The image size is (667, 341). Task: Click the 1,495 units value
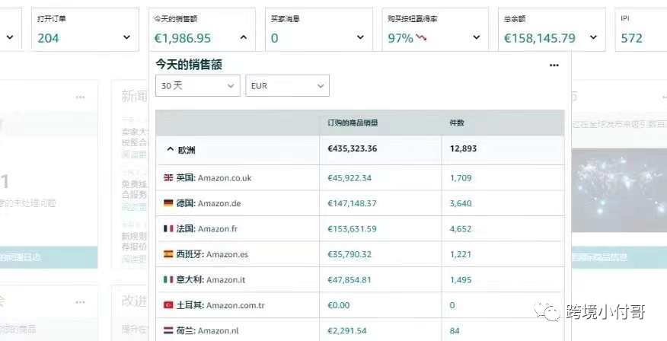click(x=461, y=280)
